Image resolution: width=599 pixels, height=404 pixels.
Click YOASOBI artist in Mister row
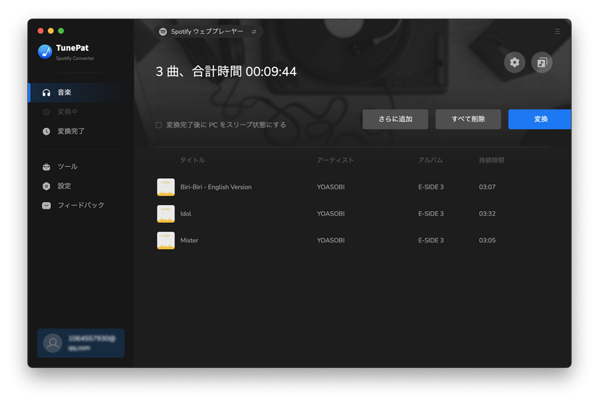point(331,241)
